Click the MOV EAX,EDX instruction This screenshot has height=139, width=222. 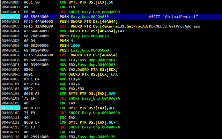click(x=72, y=89)
